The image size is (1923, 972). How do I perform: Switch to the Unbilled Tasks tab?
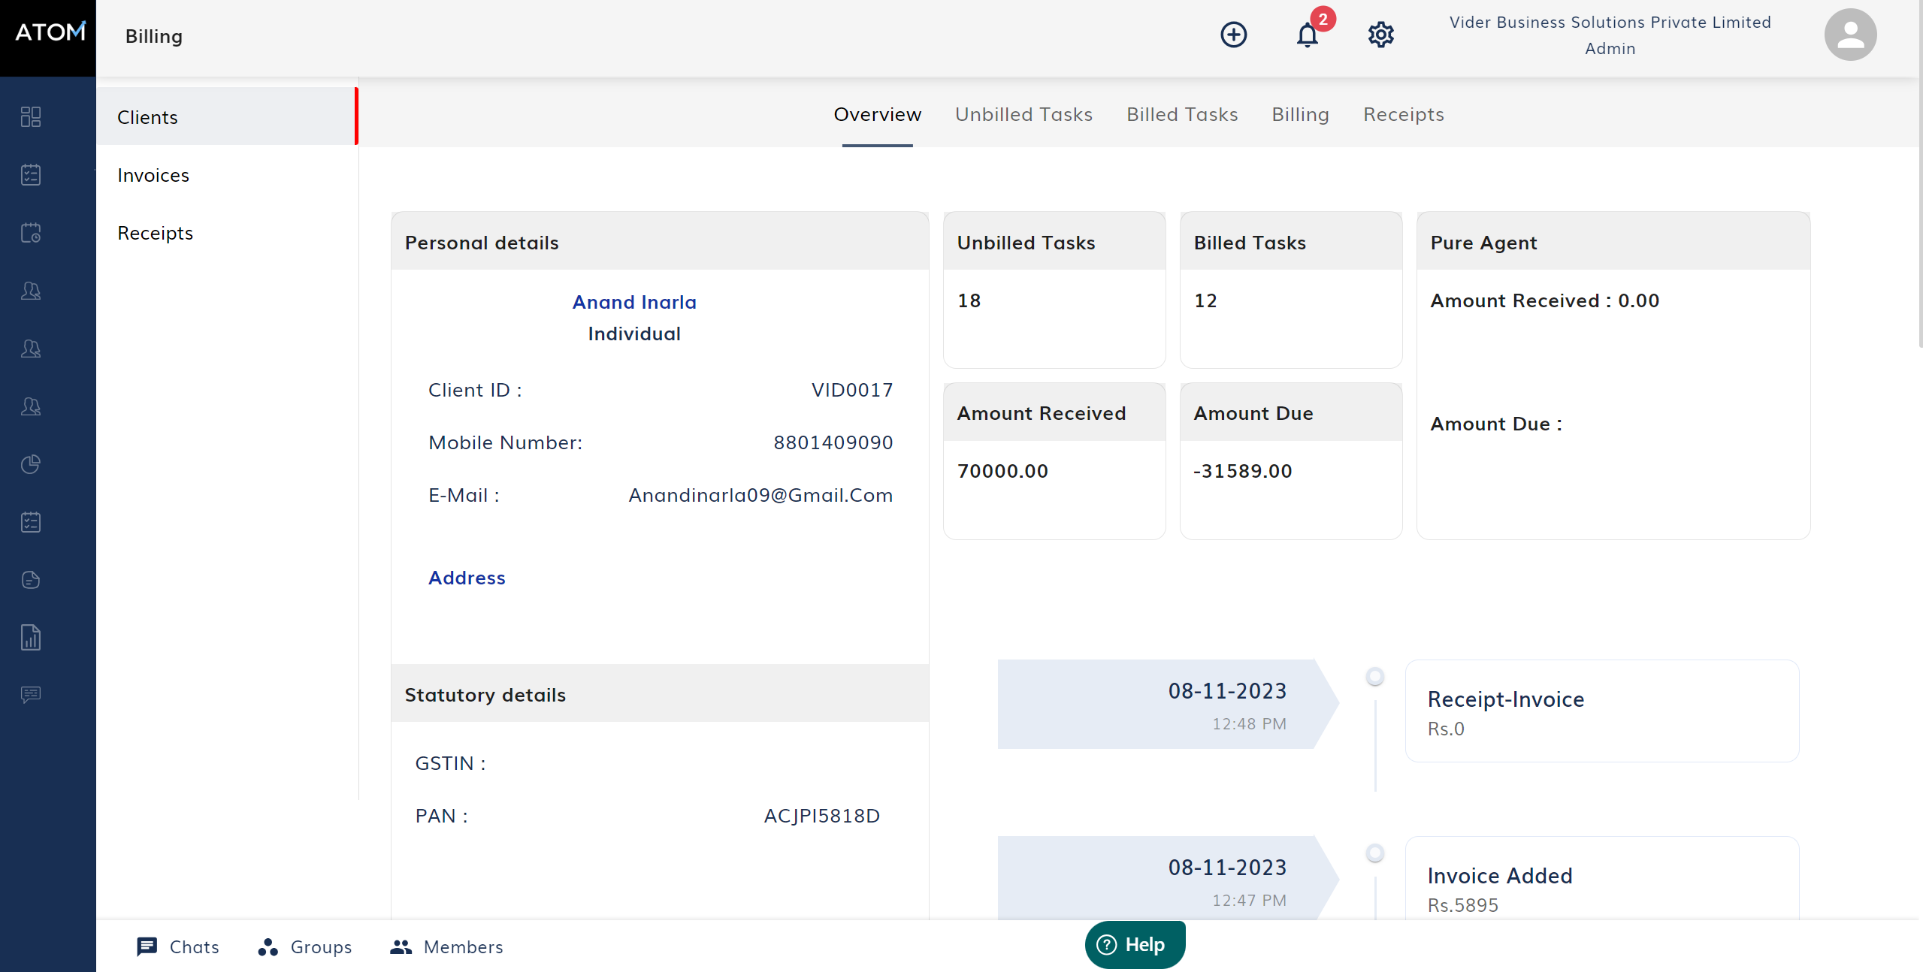click(x=1023, y=114)
